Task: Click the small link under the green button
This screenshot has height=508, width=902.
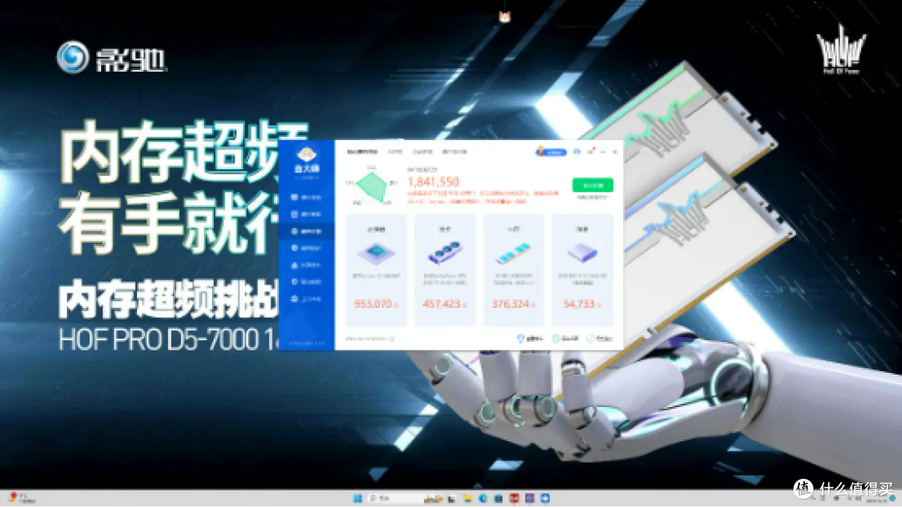Action: 592,197
